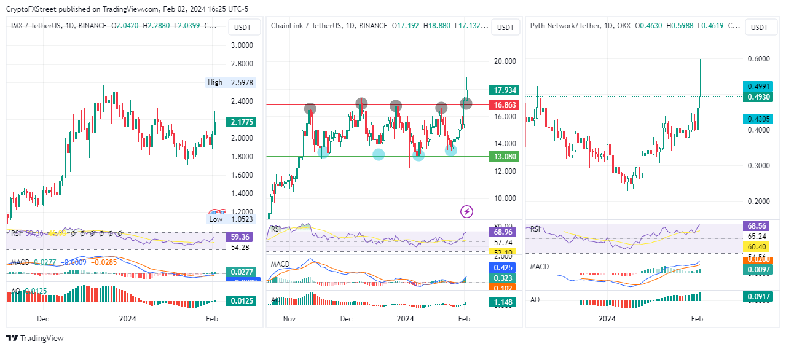
Task: Click the 0.4991 Pyth price label
Action: click(x=758, y=87)
